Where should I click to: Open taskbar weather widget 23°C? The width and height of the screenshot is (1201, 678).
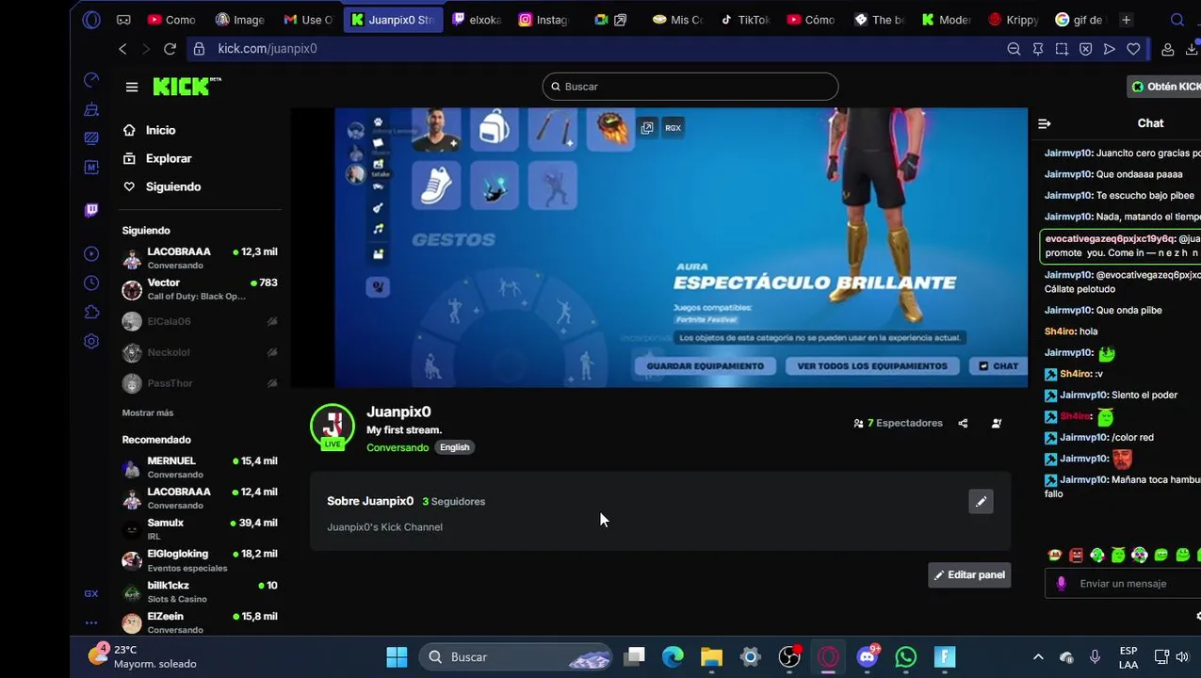coord(143,656)
